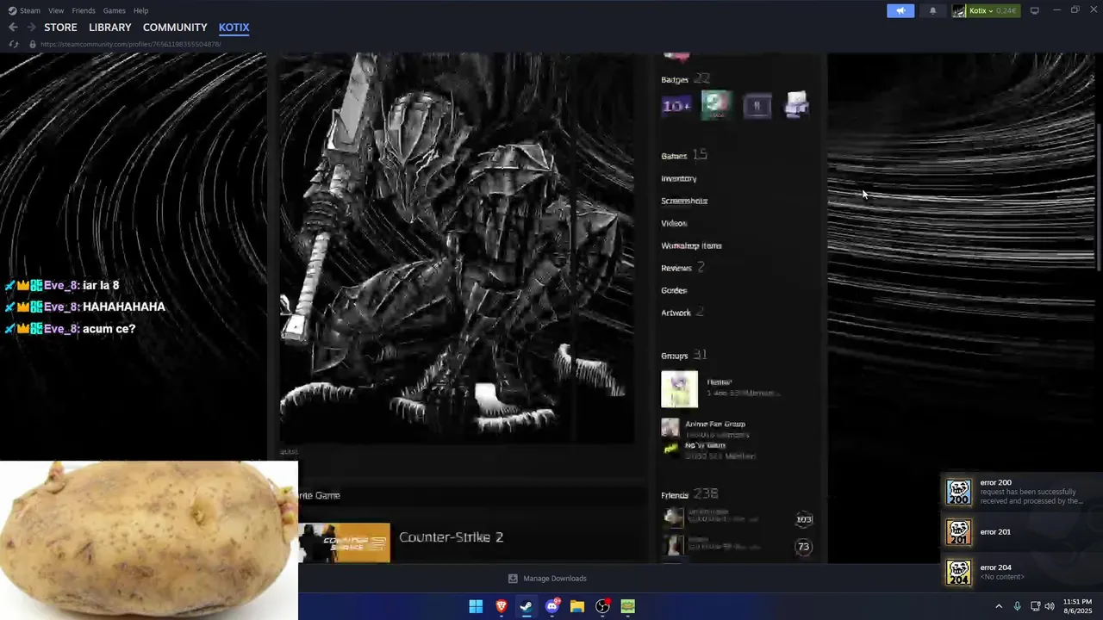Click the microphone tray icon
This screenshot has width=1103, height=620.
click(x=1017, y=606)
